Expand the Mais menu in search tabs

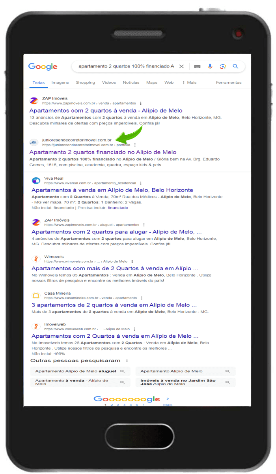click(189, 83)
